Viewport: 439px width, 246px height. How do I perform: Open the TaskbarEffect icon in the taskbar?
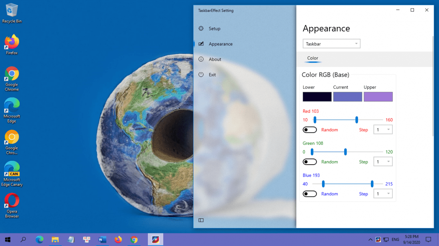click(x=155, y=239)
